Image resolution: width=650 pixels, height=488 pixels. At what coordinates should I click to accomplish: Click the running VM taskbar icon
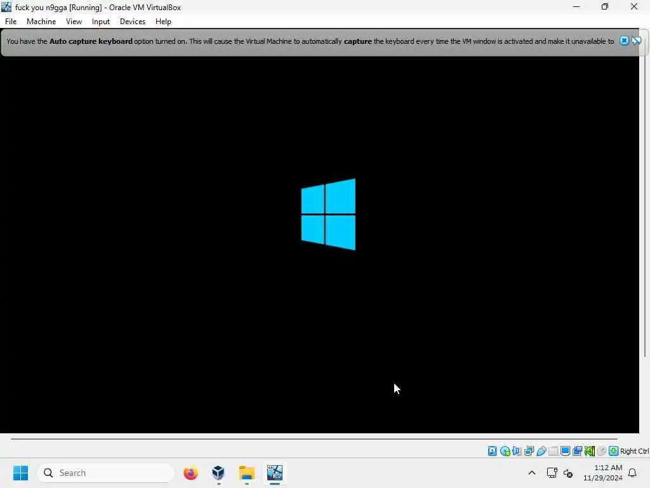pos(274,473)
